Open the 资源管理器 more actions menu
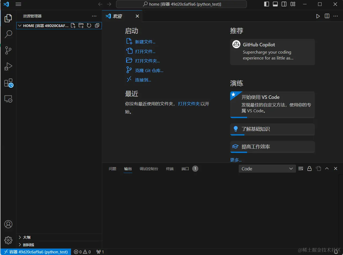 [x=94, y=16]
